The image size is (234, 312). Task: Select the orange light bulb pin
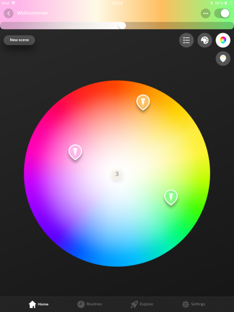coord(143,102)
